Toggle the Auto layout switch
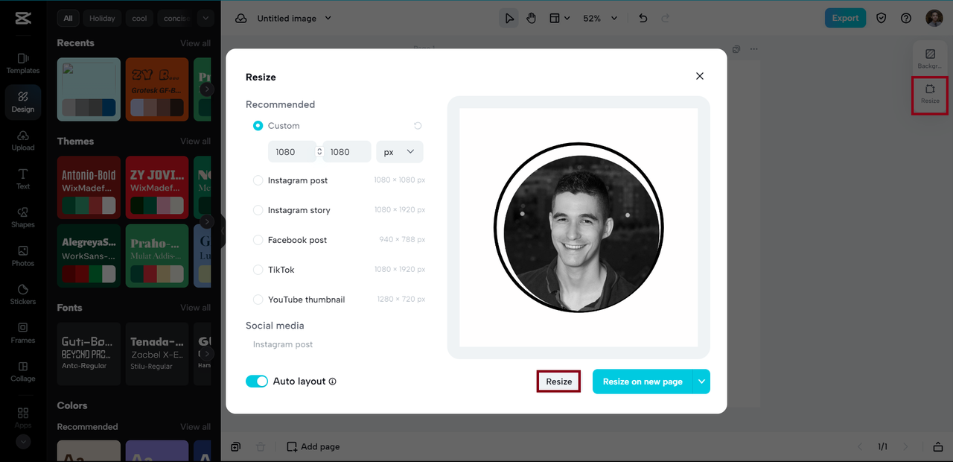The height and width of the screenshot is (462, 953). tap(257, 382)
